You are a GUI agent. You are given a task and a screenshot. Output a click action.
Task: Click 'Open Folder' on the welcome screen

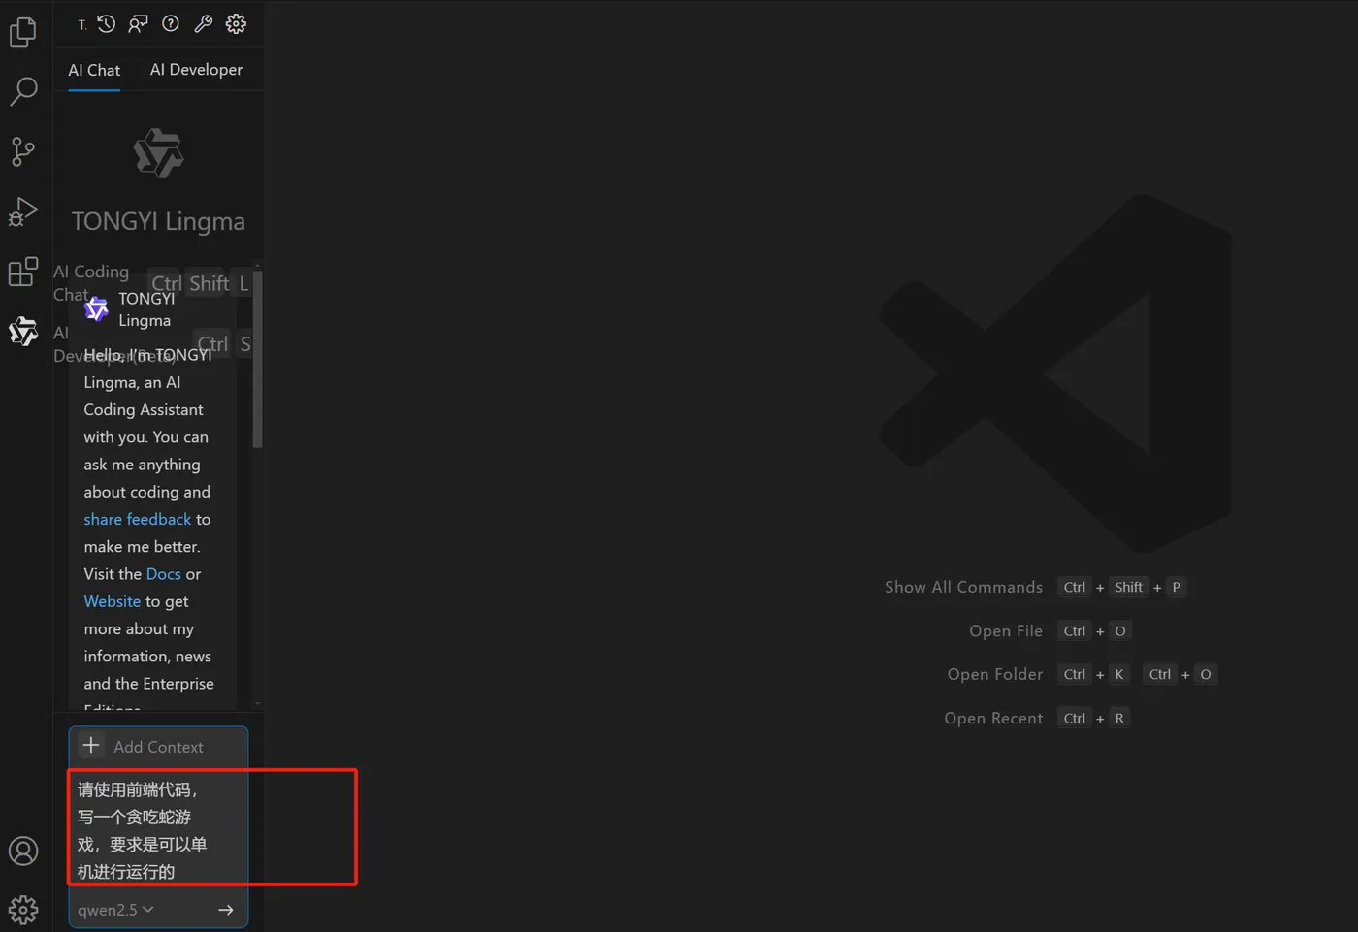coord(995,674)
